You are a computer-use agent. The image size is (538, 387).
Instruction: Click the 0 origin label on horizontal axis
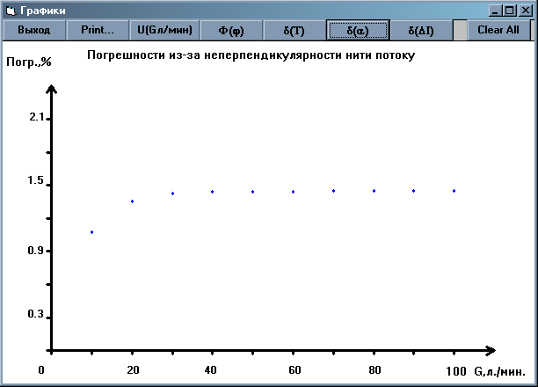tap(41, 370)
